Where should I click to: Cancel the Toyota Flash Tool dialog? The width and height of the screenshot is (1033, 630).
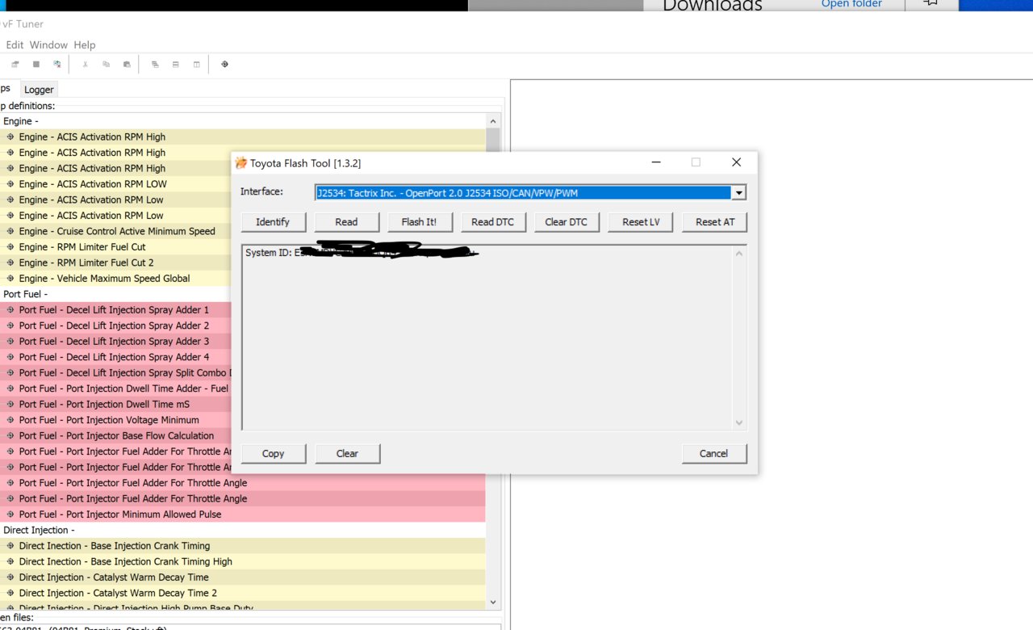[713, 454]
